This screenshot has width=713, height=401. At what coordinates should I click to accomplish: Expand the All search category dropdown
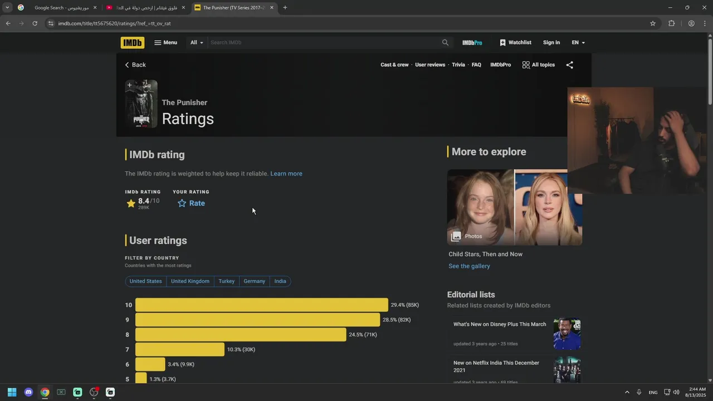(197, 42)
